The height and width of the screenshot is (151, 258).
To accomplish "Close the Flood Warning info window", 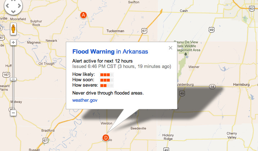I will tap(171, 47).
